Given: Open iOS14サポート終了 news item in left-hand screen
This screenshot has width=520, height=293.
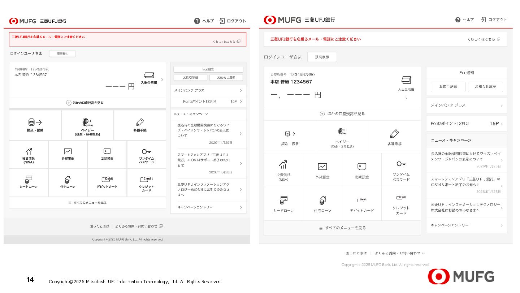Looking at the screenshot, I should [x=208, y=163].
